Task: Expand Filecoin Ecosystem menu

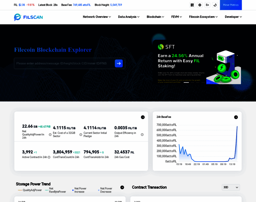Action: pos(203,17)
